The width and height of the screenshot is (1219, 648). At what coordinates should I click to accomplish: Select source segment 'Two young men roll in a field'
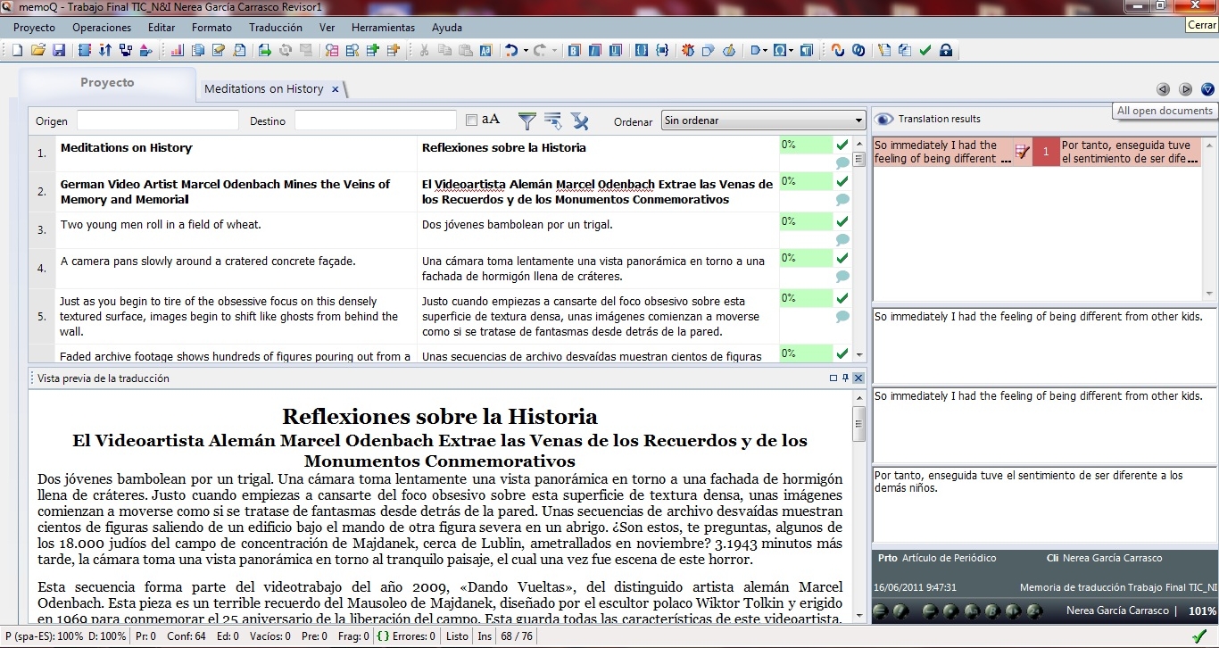point(161,224)
